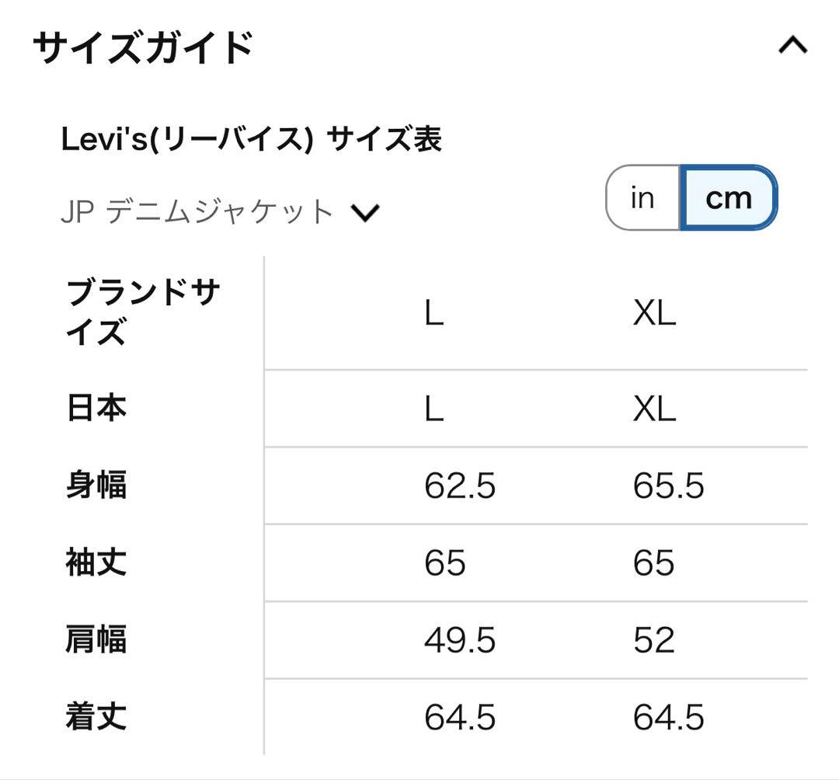
Task: Switch measurement unit to "in"
Action: (642, 197)
